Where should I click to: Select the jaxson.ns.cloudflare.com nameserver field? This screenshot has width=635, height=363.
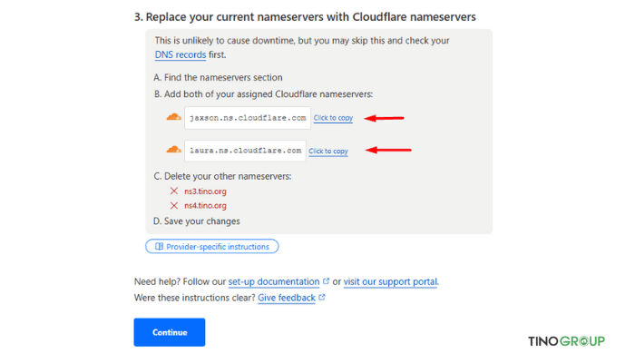coord(248,118)
